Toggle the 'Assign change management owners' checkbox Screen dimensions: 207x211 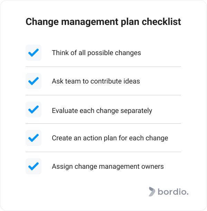(34, 166)
